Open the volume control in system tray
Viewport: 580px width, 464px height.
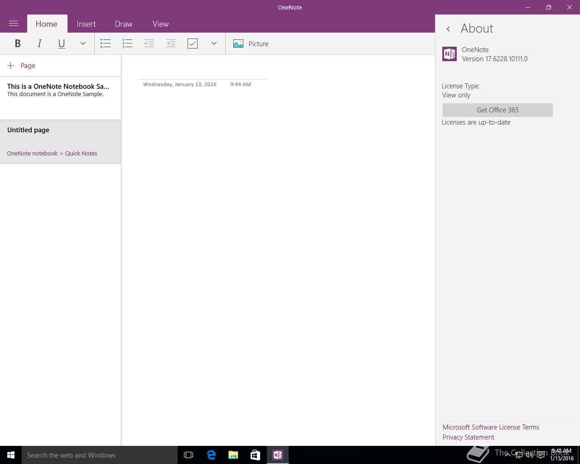pyautogui.click(x=529, y=455)
